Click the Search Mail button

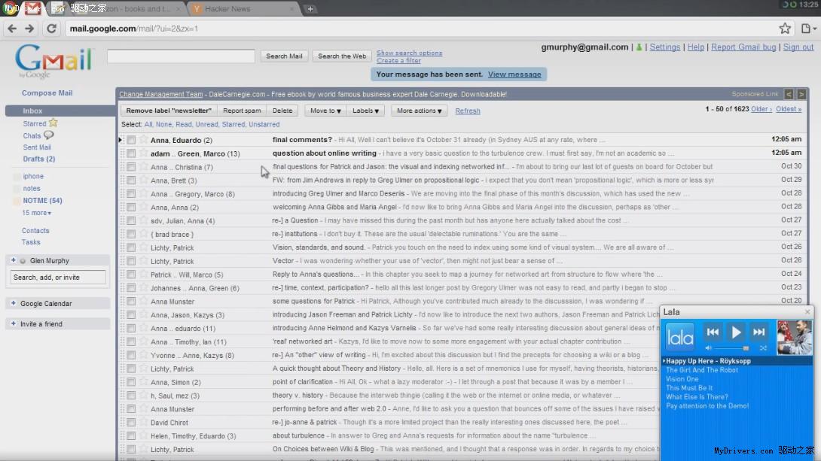pyautogui.click(x=284, y=56)
